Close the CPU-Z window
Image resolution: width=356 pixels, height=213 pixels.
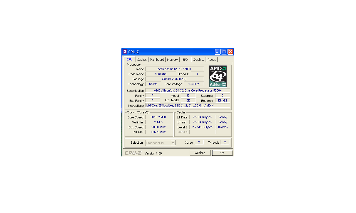(x=230, y=52)
